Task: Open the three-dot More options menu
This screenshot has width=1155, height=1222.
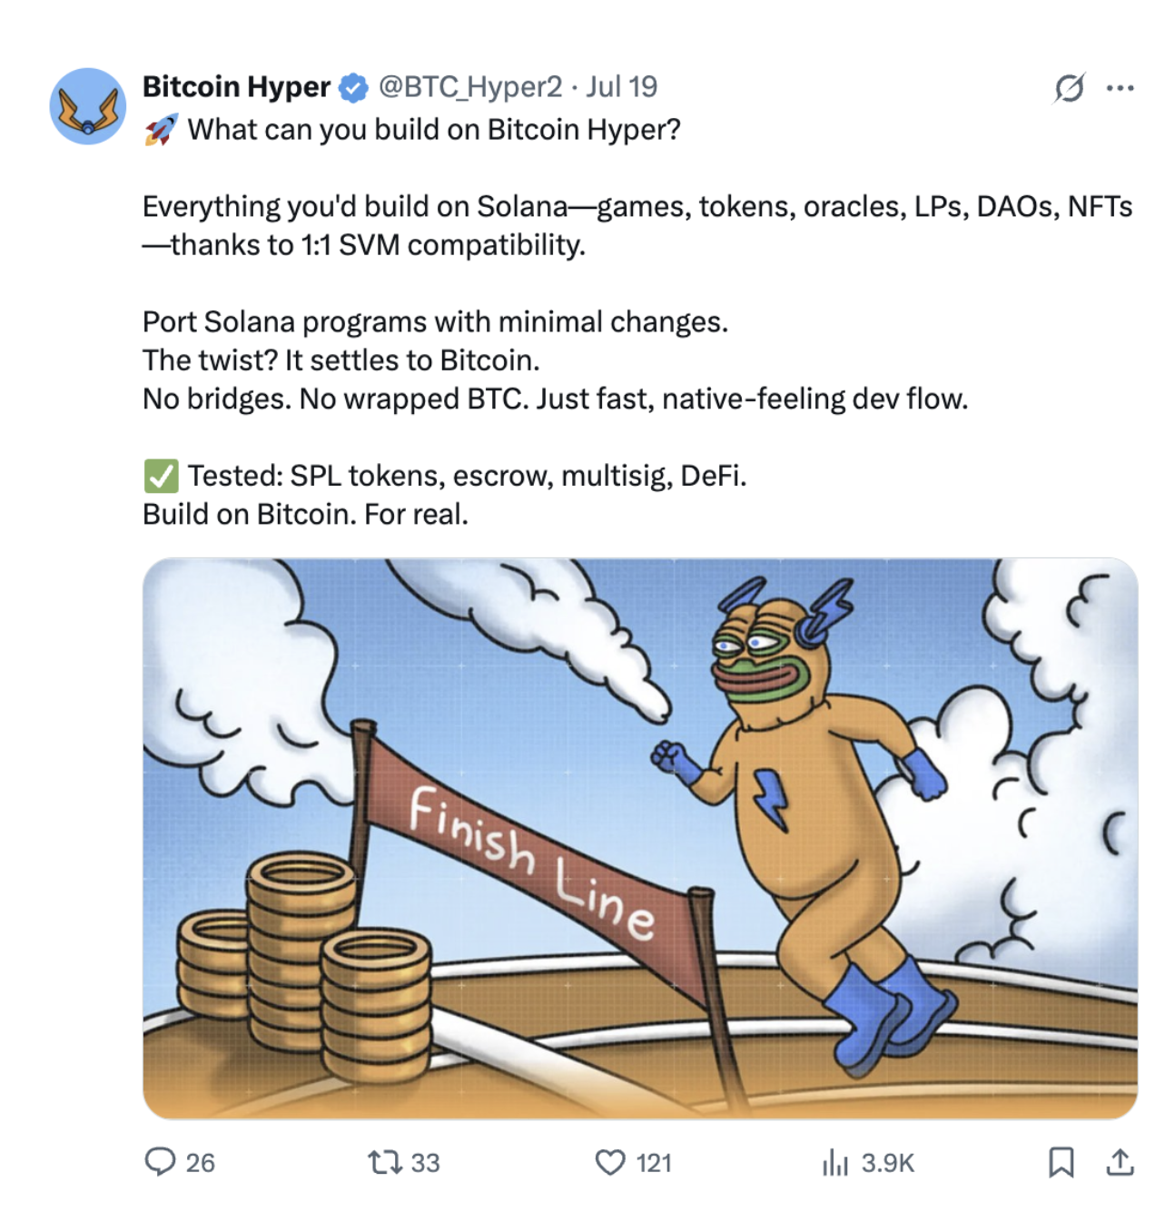Action: (1120, 88)
